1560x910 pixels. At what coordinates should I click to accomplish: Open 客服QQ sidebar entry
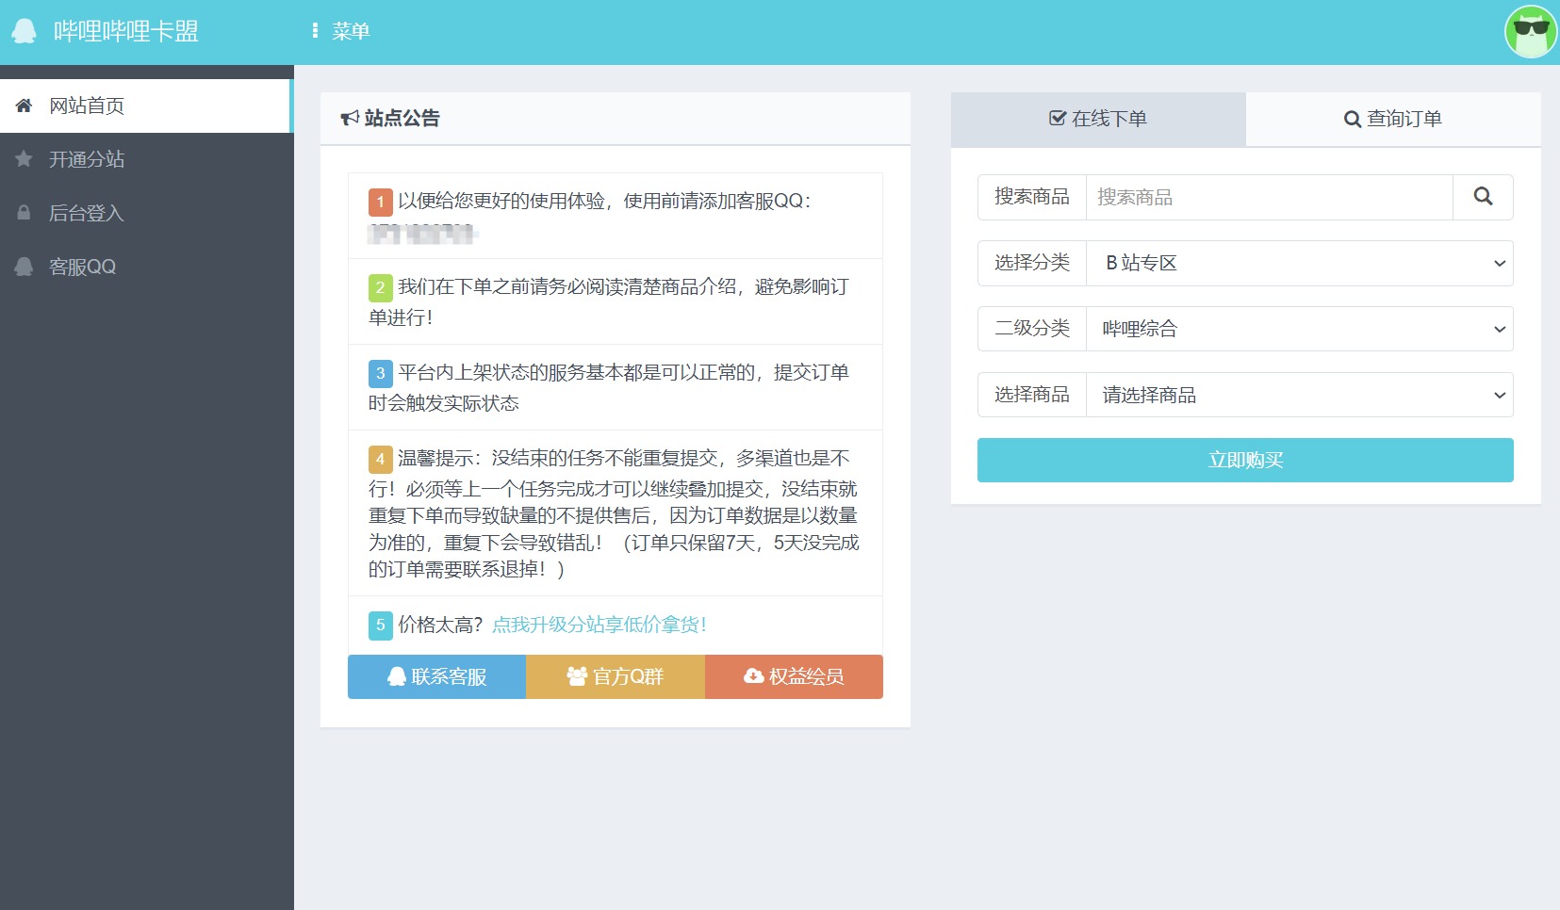[x=147, y=267]
